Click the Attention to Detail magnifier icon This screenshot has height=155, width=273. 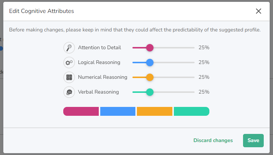pos(69,48)
